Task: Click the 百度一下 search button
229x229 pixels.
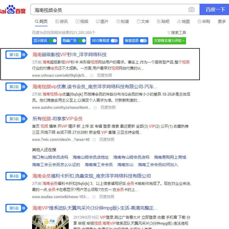Action: tap(214, 9)
